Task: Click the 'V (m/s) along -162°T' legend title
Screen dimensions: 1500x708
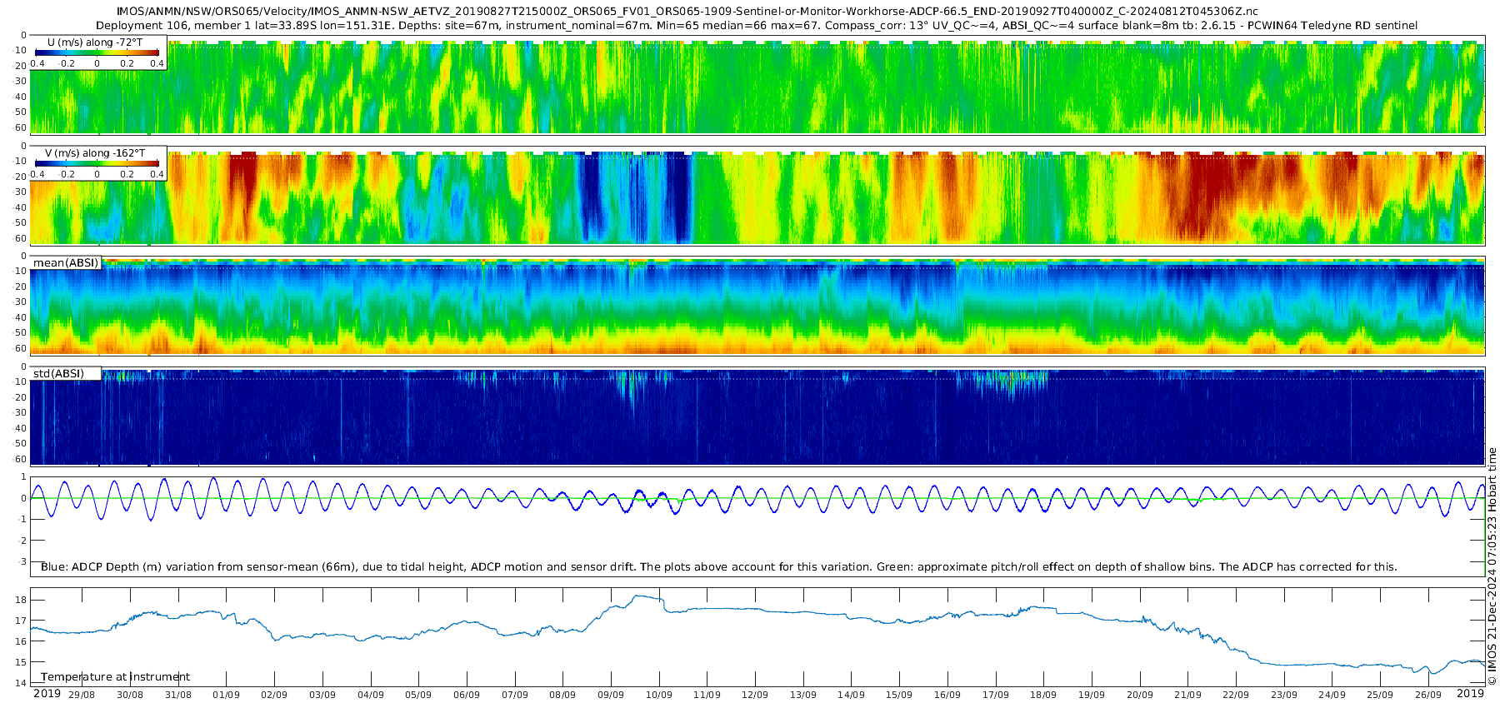Action: 94,153
